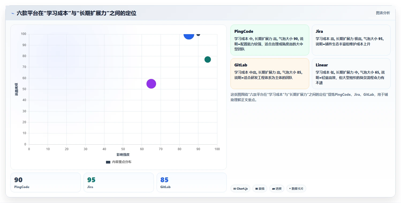
Task: Click the 表格 tag
Action: pos(260,189)
